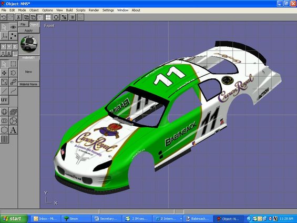Toggle the X axis lock
This screenshot has width=297, height=223.
(3, 46)
